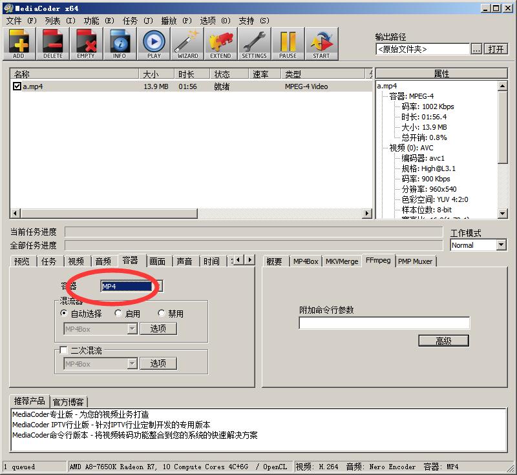Click the browse ... output path button
Viewport: 517px width, 475px height.
[x=476, y=49]
